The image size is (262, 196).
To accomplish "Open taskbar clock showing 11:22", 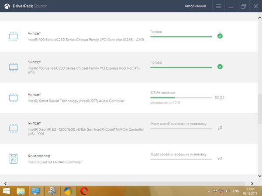I will tap(250, 191).
